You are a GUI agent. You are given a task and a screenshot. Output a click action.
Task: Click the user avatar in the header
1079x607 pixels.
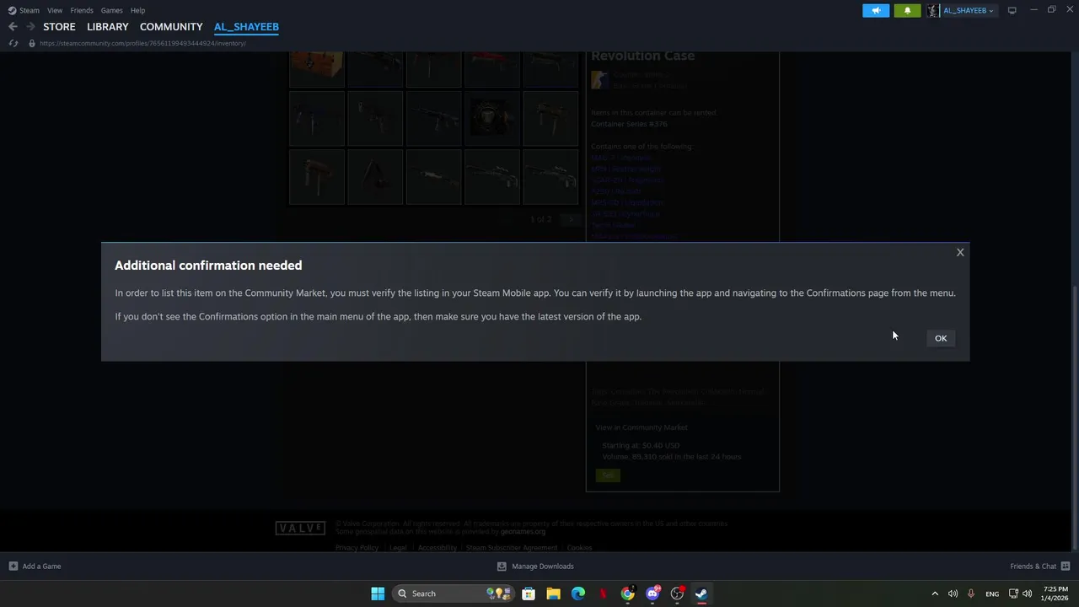pyautogui.click(x=933, y=10)
